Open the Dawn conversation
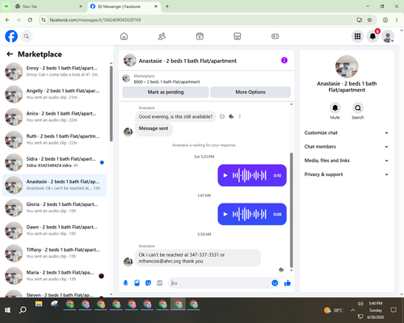Viewport: 404px width, 323px height. coord(55,230)
